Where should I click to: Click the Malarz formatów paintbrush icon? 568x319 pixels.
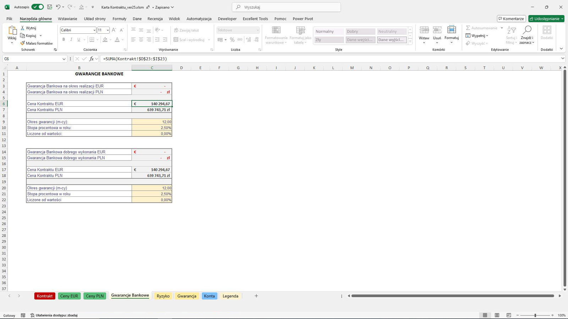(23, 43)
